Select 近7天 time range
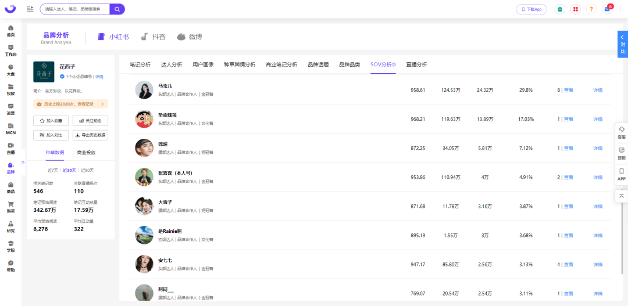This screenshot has height=306, width=628. point(53,170)
